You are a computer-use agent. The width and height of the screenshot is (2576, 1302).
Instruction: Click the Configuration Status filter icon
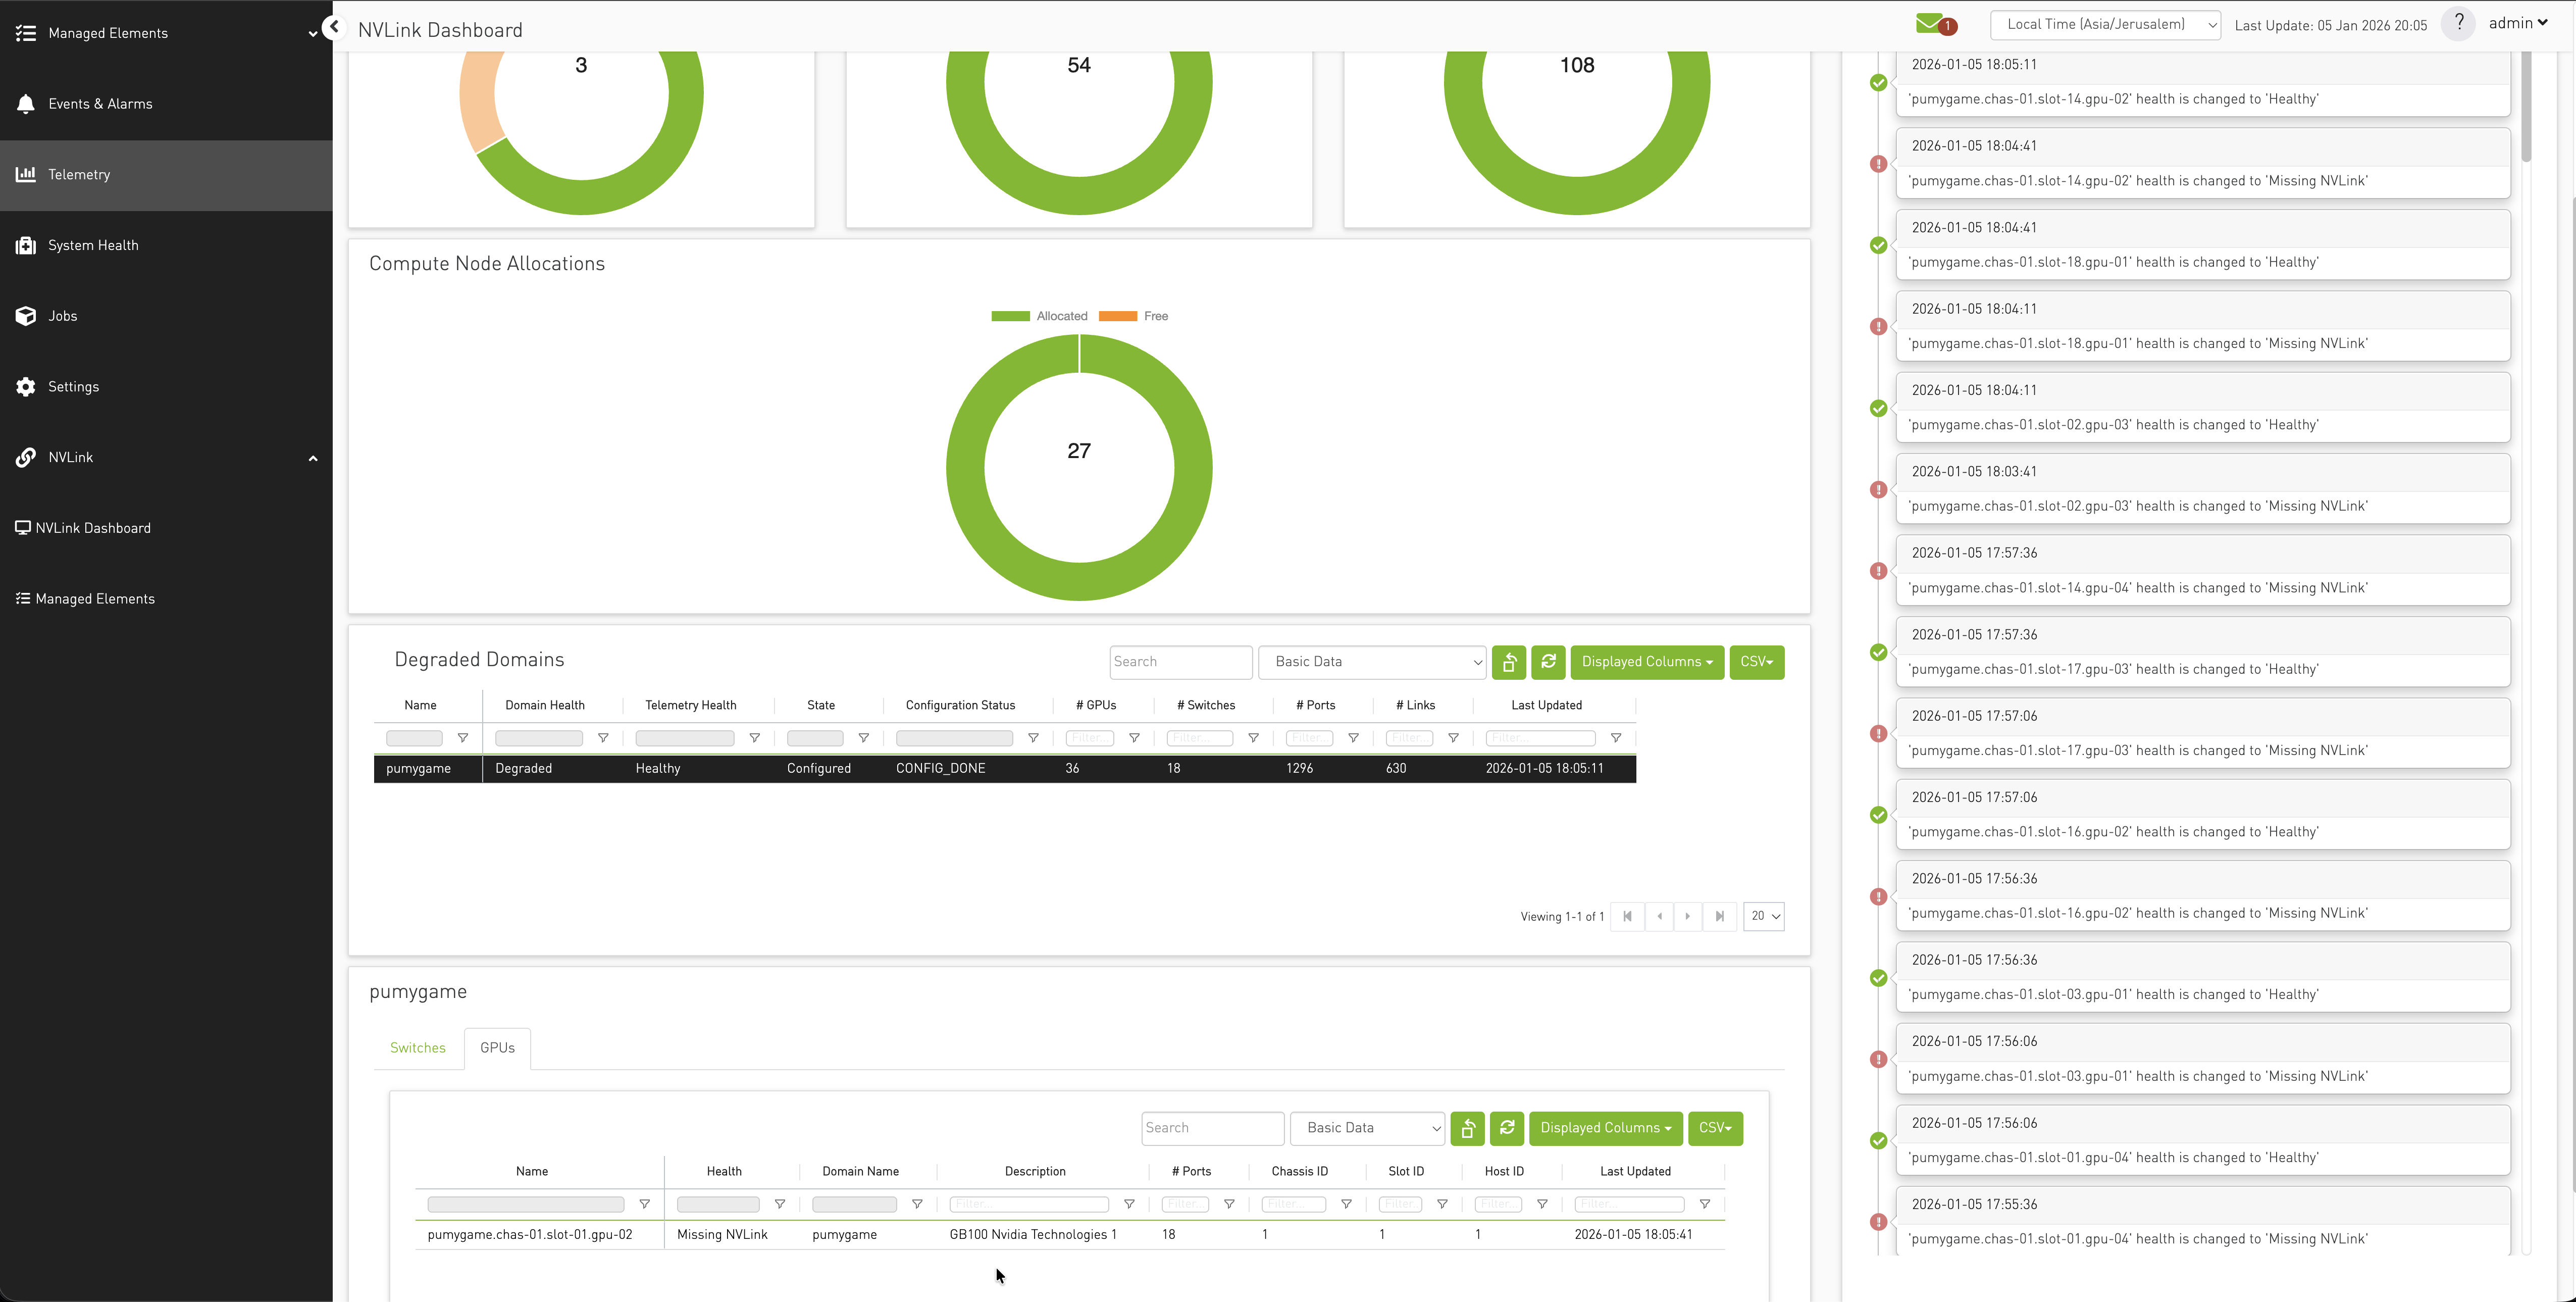[1033, 738]
